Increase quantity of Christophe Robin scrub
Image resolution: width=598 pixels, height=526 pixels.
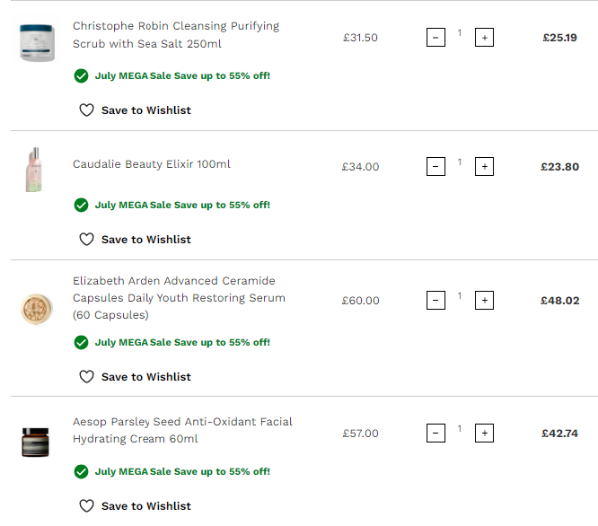click(484, 38)
